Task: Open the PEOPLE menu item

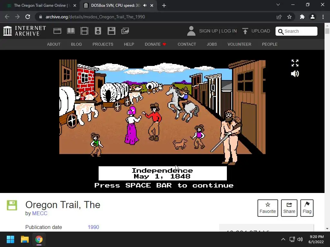Action: tap(270, 44)
